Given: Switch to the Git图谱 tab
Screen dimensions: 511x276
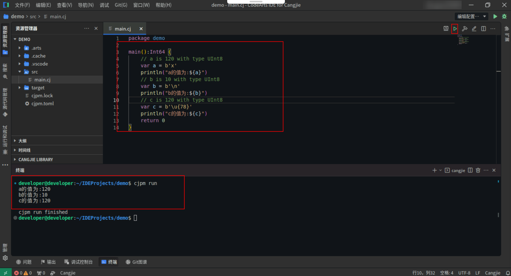Looking at the screenshot, I should point(136,262).
